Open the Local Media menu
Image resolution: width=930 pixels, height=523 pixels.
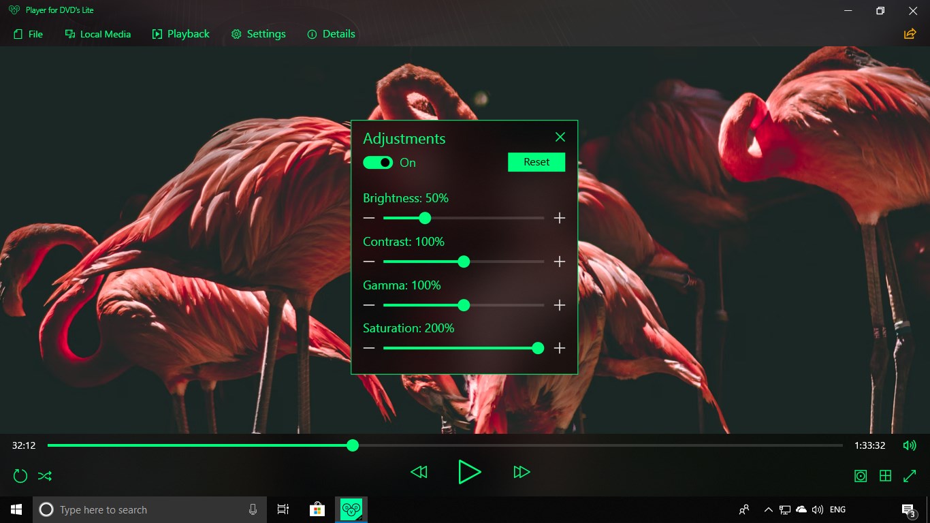pyautogui.click(x=97, y=33)
